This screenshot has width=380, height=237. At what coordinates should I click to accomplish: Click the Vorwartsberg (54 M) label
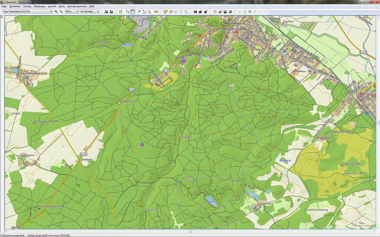coord(339,132)
